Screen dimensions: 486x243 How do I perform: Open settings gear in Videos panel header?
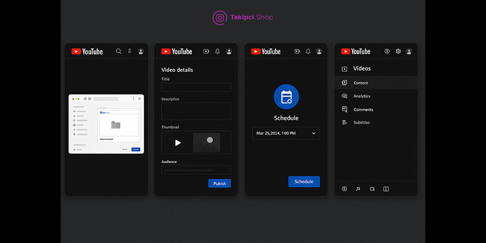[398, 52]
